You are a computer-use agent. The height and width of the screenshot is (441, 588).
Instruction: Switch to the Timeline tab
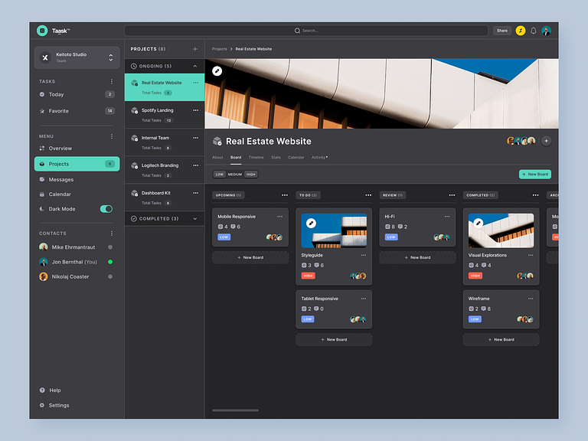click(256, 157)
